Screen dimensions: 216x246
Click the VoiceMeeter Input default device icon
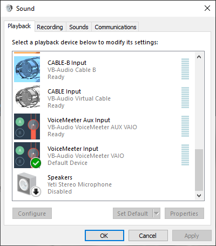(x=27, y=155)
